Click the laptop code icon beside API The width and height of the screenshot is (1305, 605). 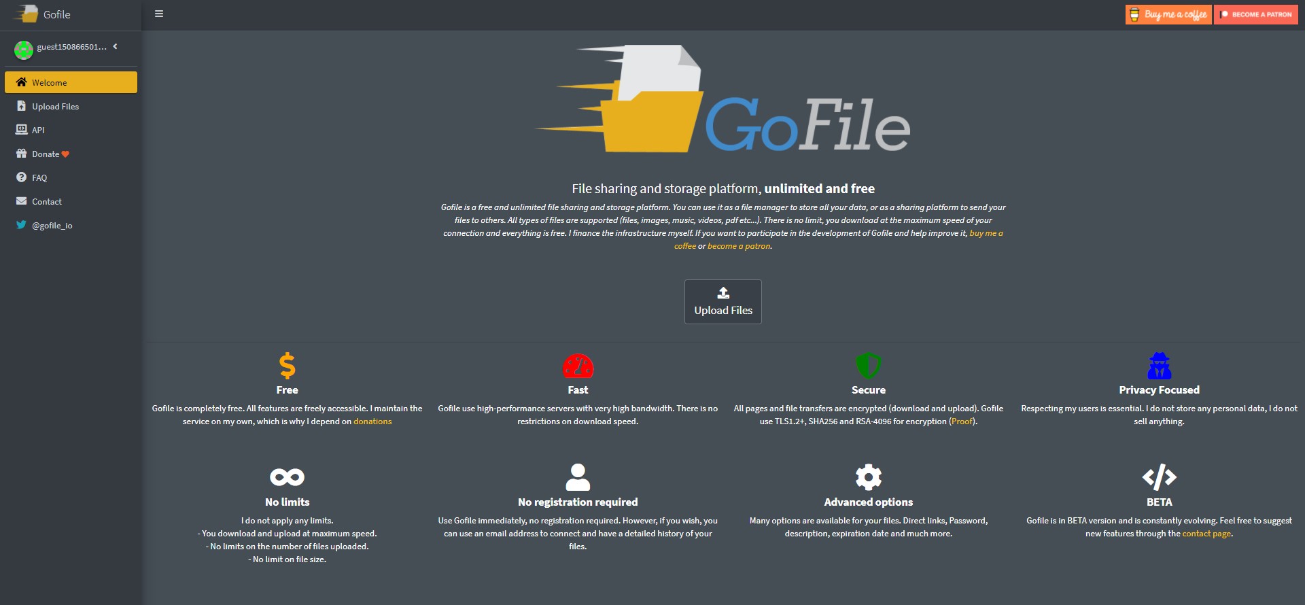[21, 129]
